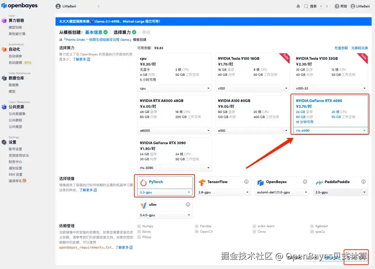
Task: Toggle the Pandas checkbox
Action: click(x=197, y=226)
